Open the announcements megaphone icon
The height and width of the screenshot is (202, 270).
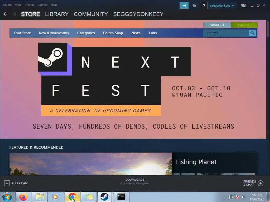(184, 6)
